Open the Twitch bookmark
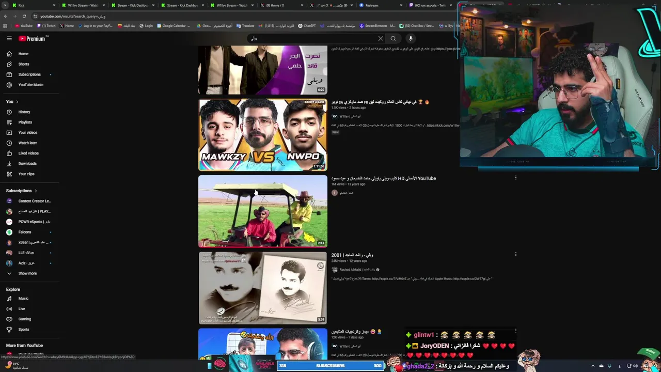This screenshot has height=372, width=661. click(x=46, y=26)
